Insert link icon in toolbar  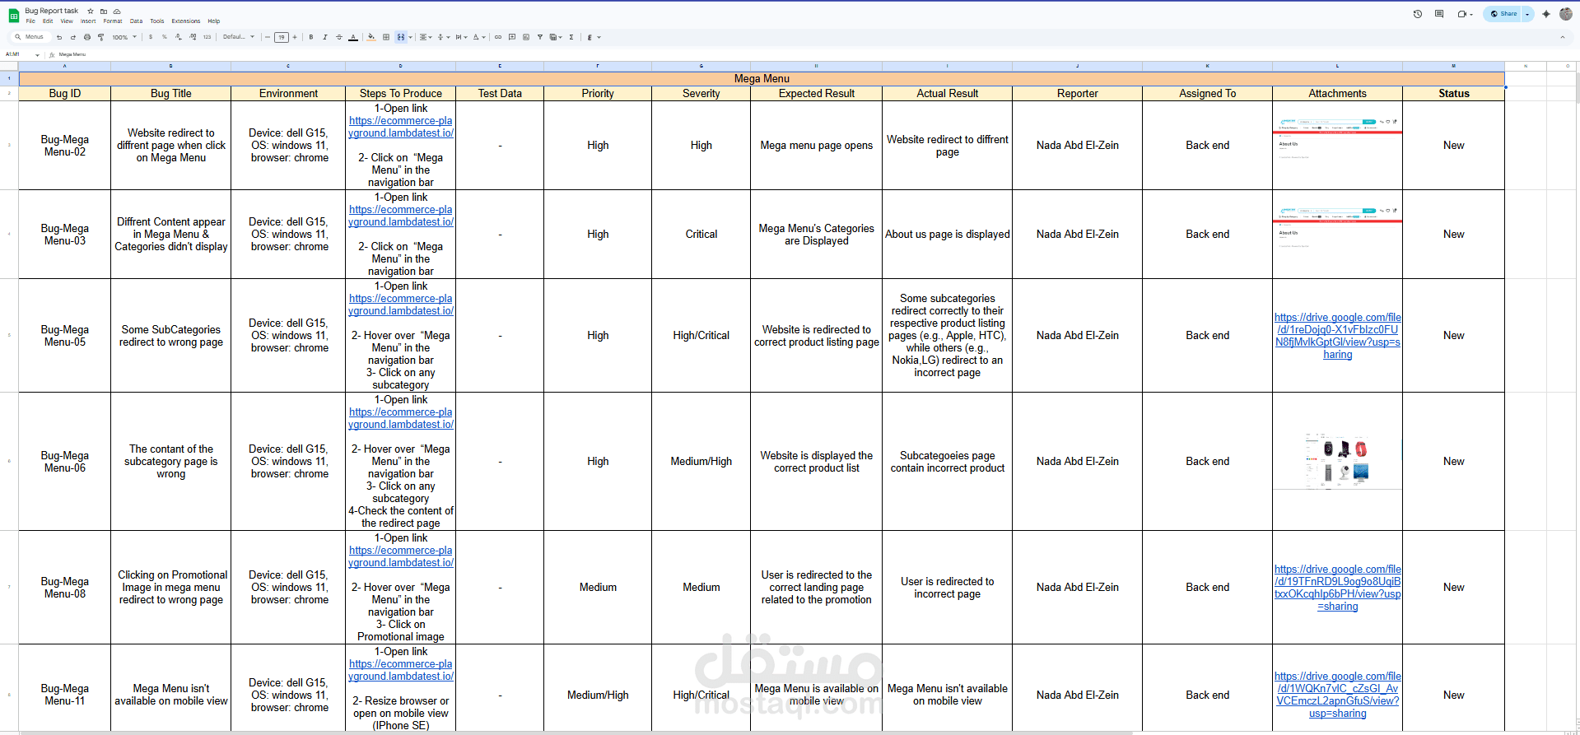click(x=498, y=37)
